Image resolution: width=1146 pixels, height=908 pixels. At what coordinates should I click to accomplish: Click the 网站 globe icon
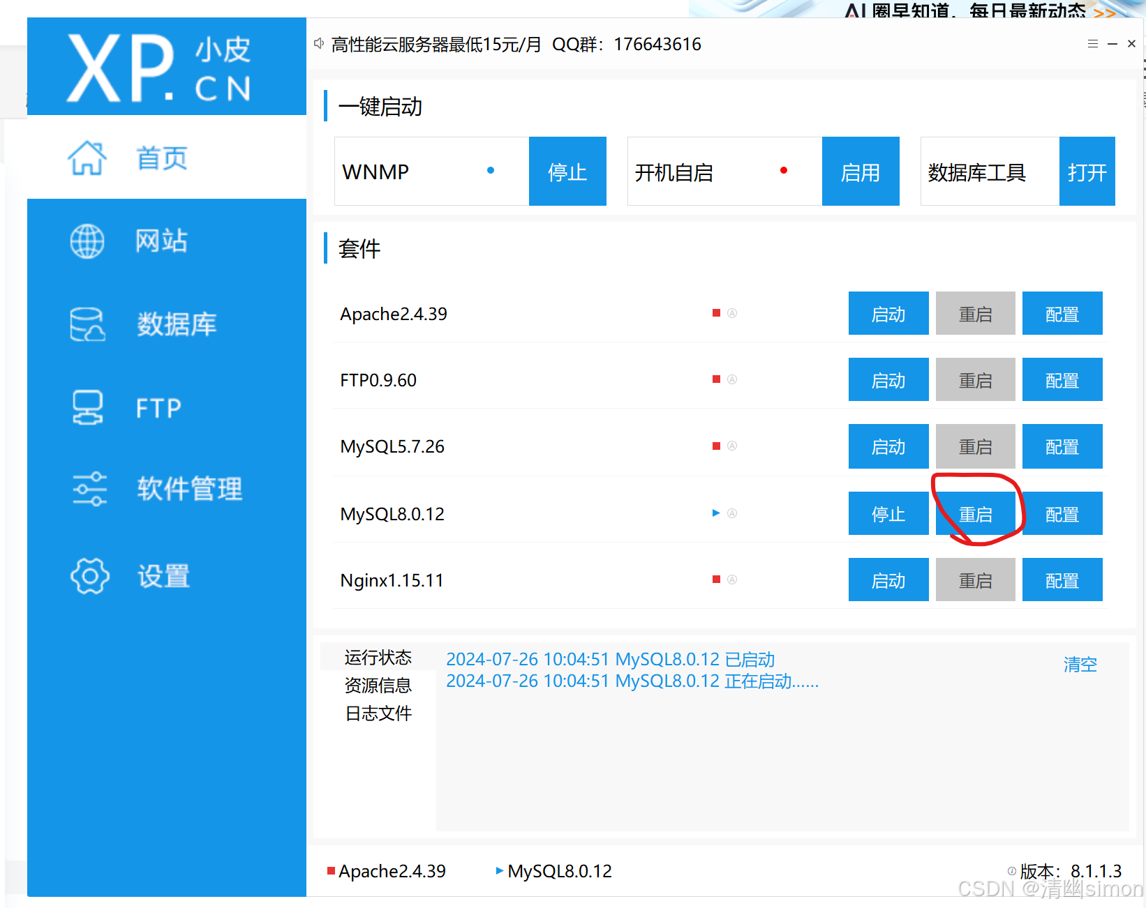coord(87,241)
